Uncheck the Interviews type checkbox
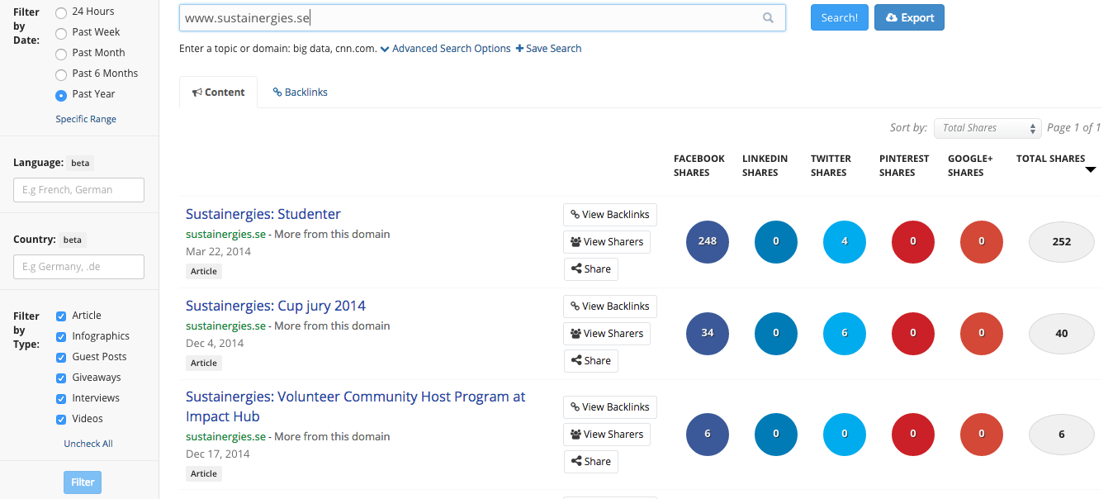 pyautogui.click(x=61, y=398)
